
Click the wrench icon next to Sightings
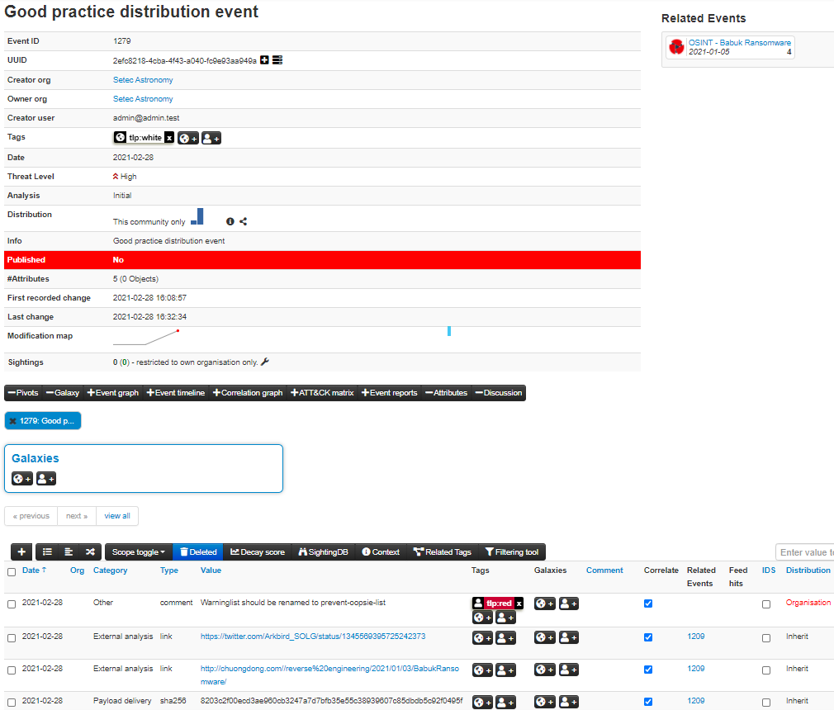coord(265,362)
